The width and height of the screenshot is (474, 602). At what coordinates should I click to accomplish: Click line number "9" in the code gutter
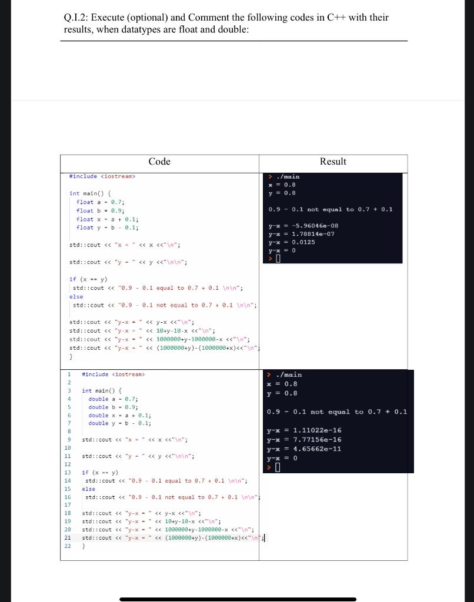click(x=69, y=440)
